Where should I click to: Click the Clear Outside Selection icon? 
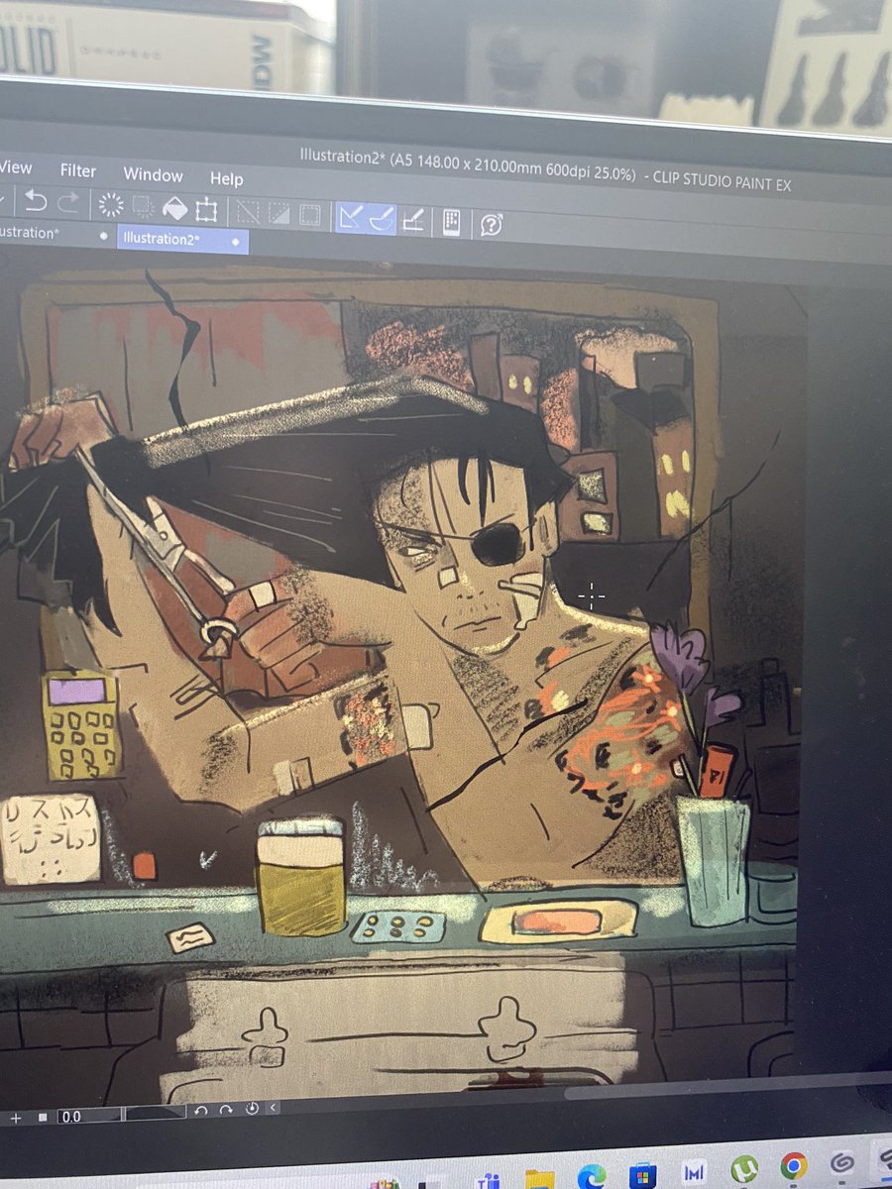pos(144,206)
